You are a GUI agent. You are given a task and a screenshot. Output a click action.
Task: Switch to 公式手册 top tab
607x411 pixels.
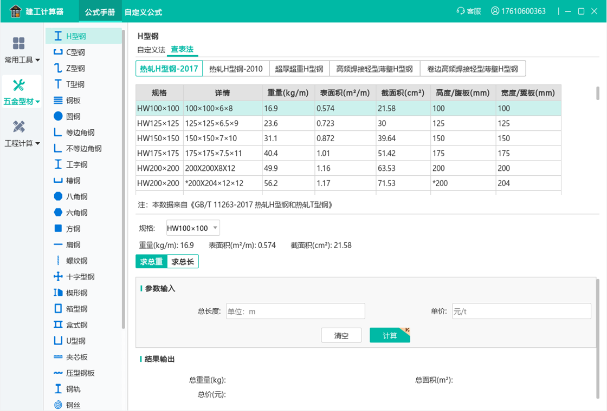(100, 12)
